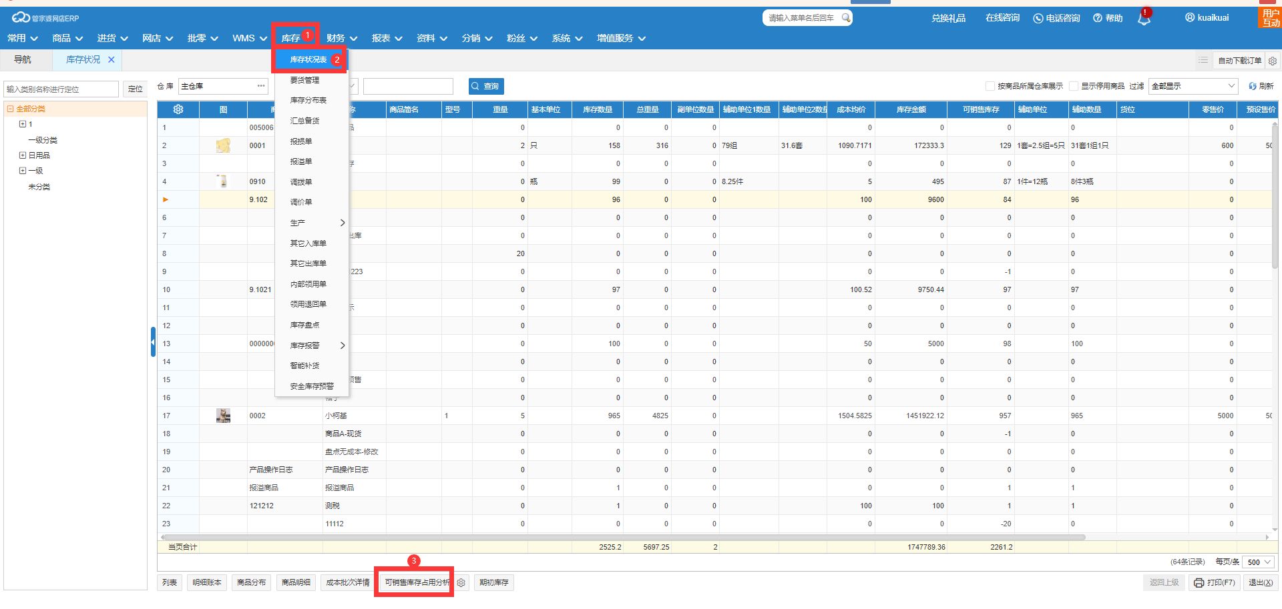Click gear icon next to 可销售库存占用分析
The width and height of the screenshot is (1282, 609).
461,582
